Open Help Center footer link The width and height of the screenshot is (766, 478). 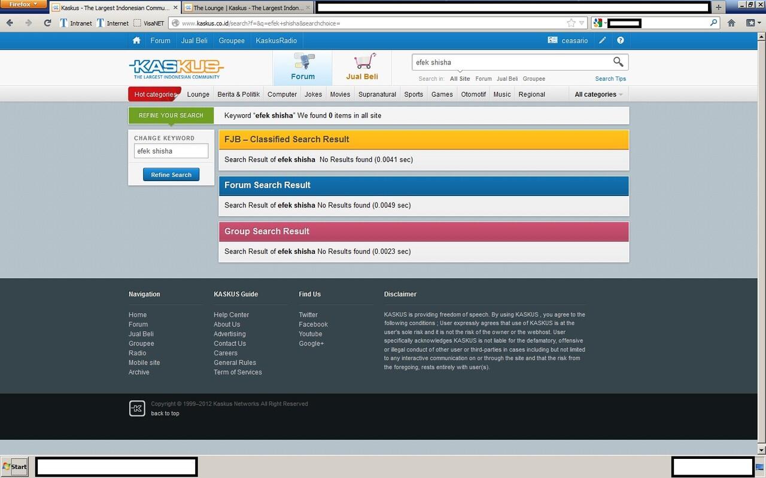[x=231, y=315]
